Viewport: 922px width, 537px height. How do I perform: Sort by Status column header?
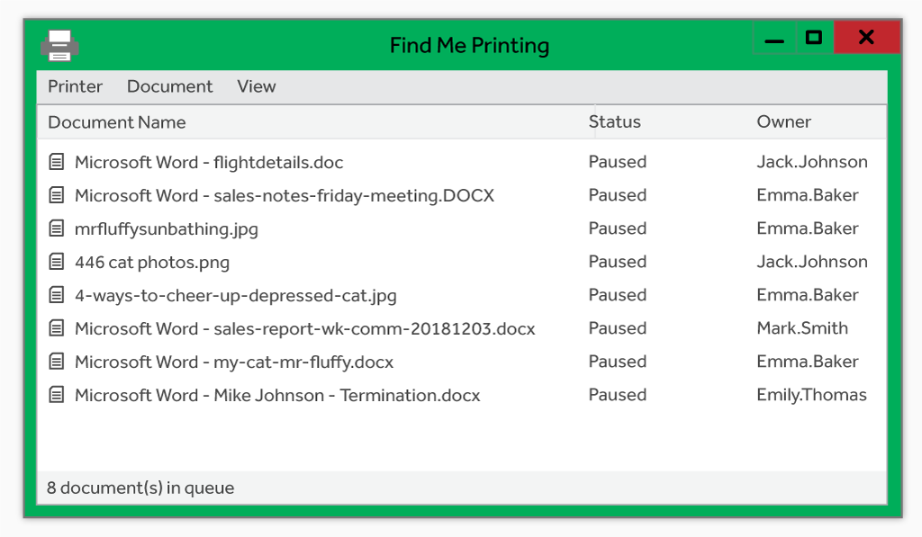click(614, 121)
